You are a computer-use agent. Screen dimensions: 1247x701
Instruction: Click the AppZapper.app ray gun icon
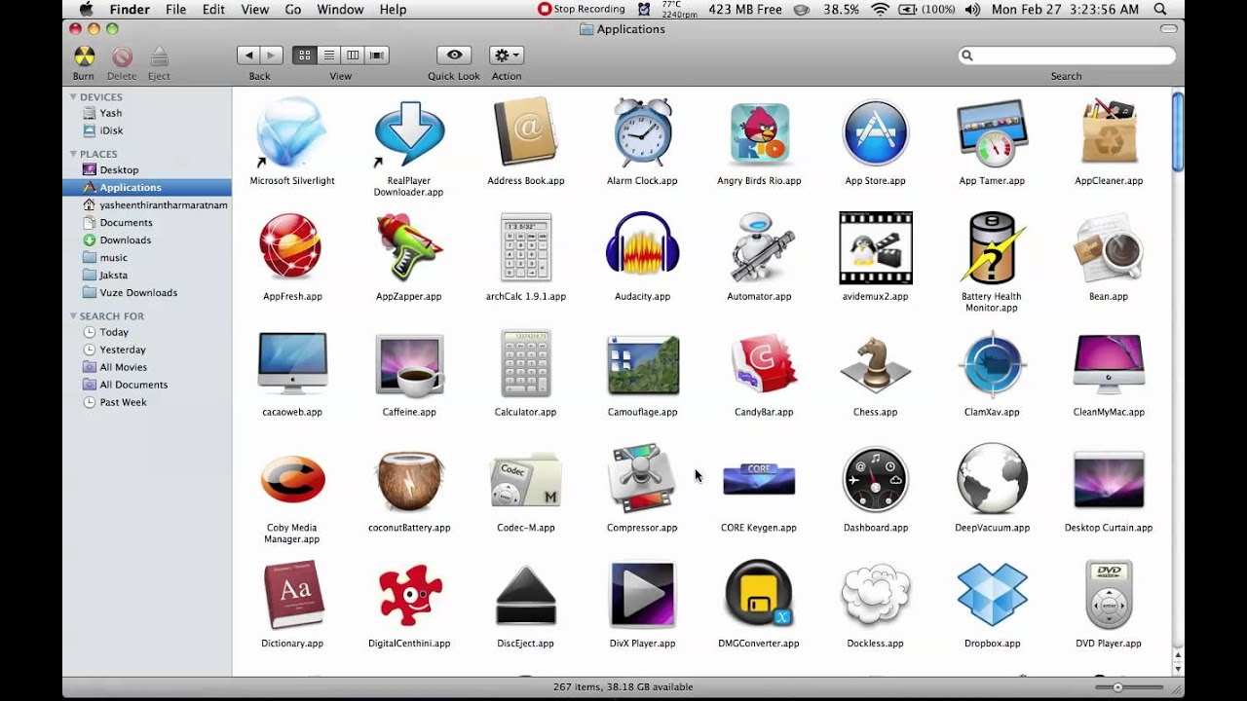[408, 247]
